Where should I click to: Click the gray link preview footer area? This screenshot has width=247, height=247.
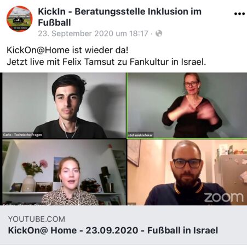pos(123,224)
